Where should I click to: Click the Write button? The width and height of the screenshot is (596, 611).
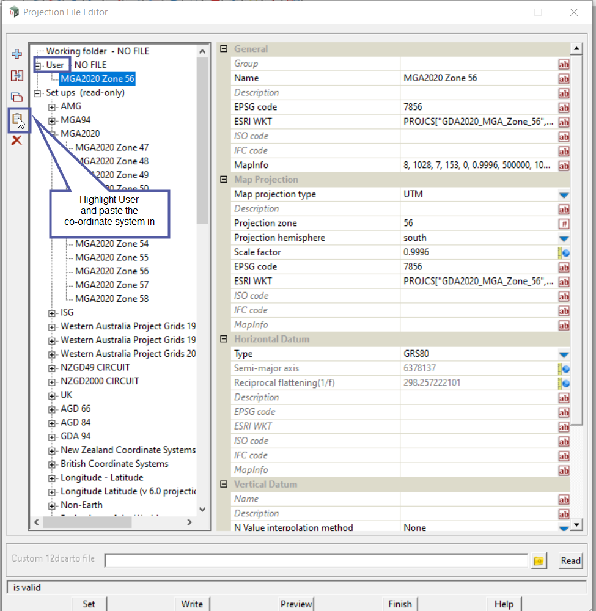click(x=192, y=604)
